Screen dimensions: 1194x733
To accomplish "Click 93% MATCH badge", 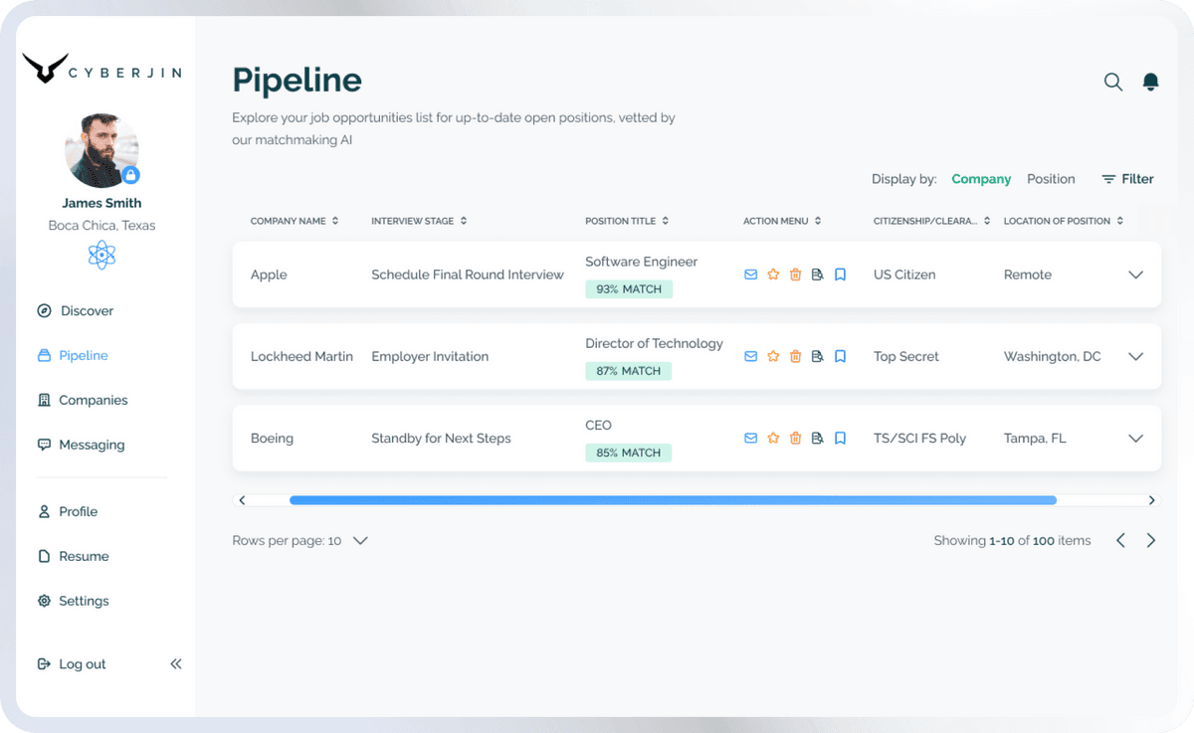I will 629,289.
